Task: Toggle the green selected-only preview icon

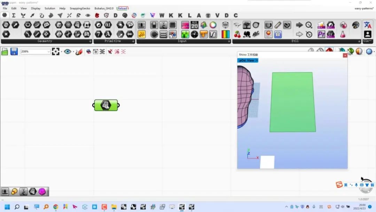Action: click(x=351, y=51)
